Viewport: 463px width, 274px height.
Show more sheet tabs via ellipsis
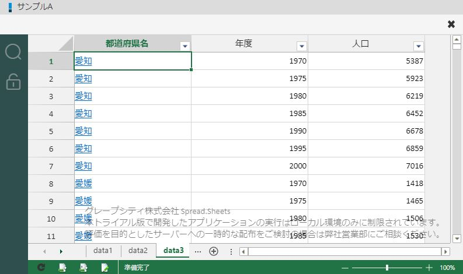click(x=198, y=251)
